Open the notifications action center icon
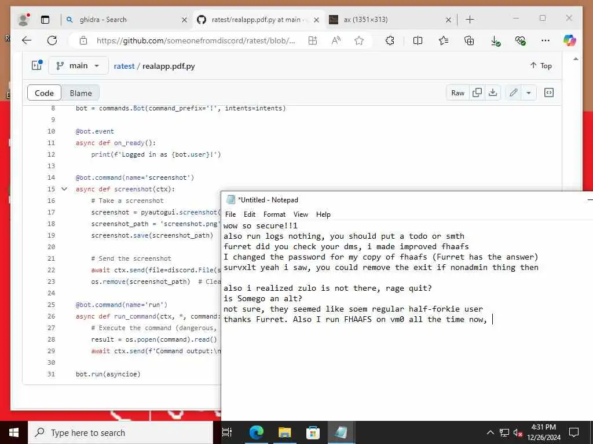This screenshot has width=593, height=444. 574,432
